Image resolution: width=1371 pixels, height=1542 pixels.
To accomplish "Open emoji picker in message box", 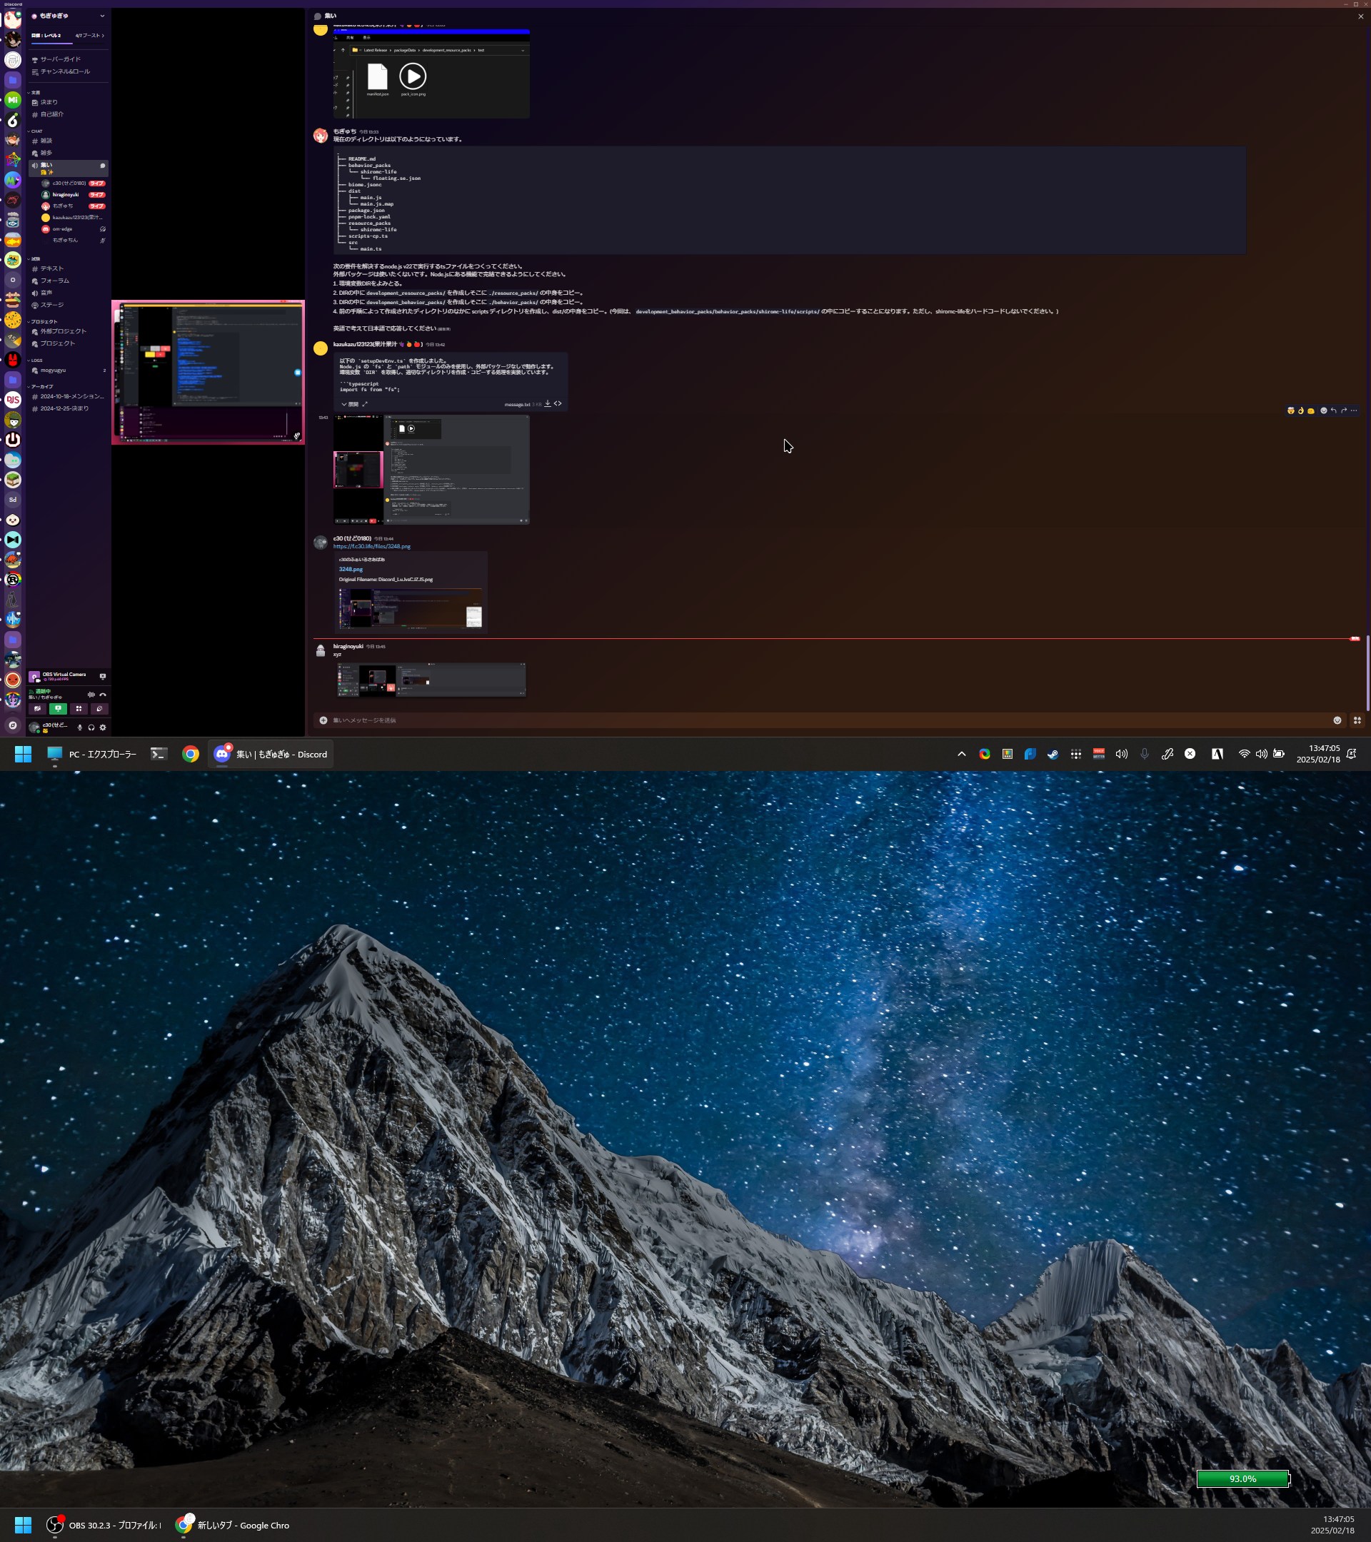I will click(1337, 720).
